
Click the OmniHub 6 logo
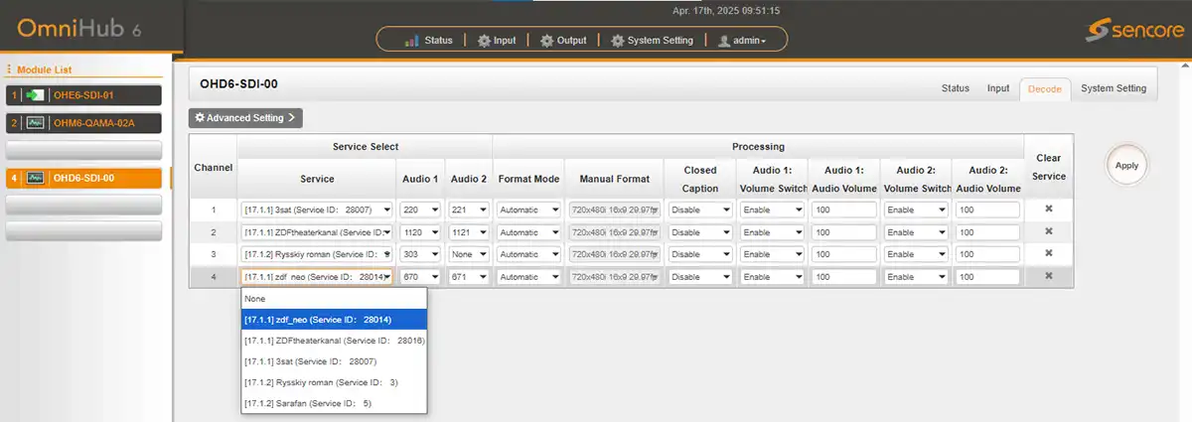pyautogui.click(x=79, y=27)
